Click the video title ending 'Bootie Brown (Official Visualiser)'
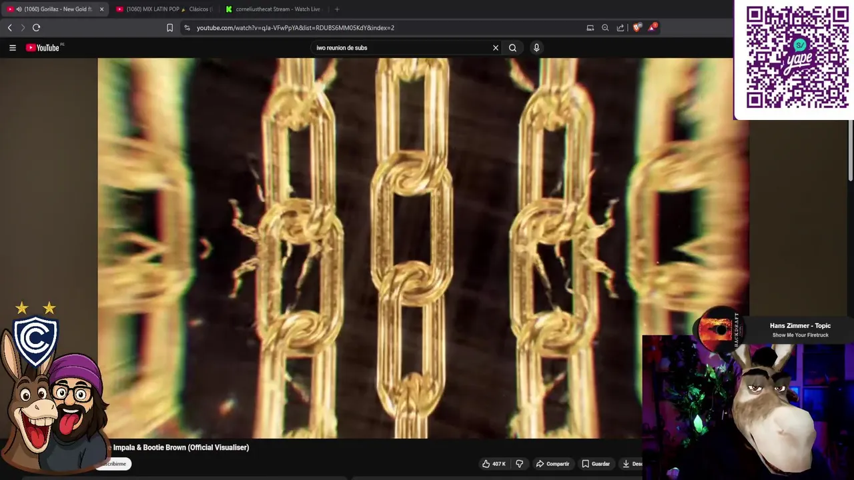The width and height of the screenshot is (854, 480). [x=181, y=447]
